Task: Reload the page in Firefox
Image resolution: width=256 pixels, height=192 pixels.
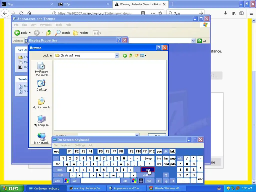Action: pyautogui.click(x=21, y=13)
